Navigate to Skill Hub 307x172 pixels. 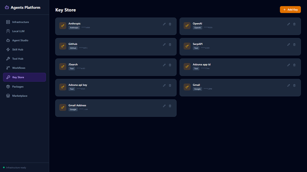[18, 50]
